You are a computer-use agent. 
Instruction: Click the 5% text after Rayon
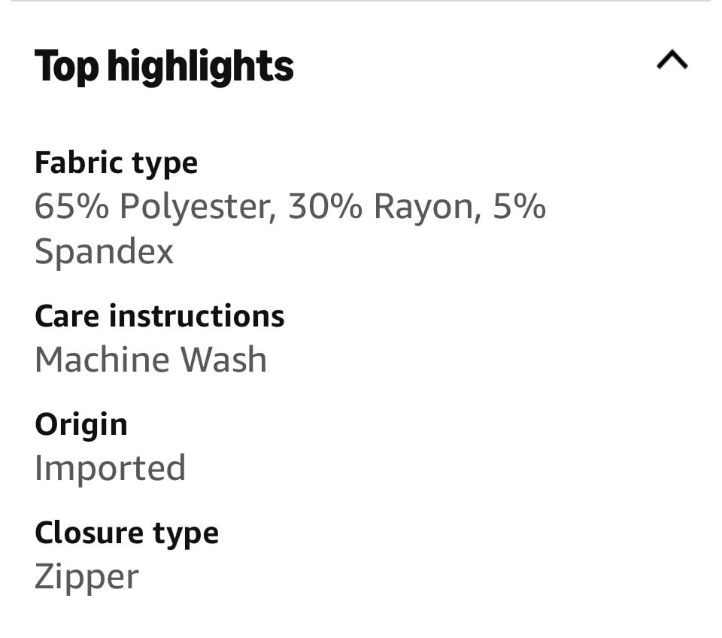coord(520,206)
